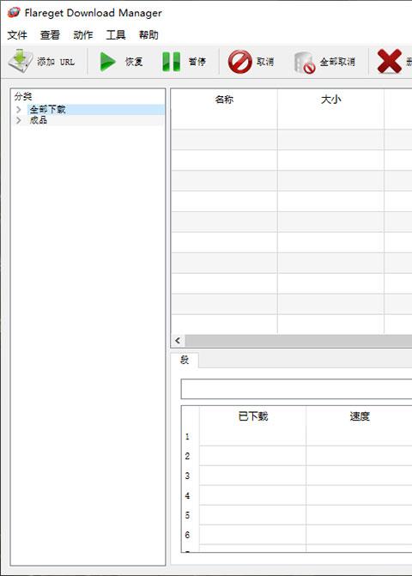
Task: Expand the 全部下载 tree node
Action: (19, 110)
